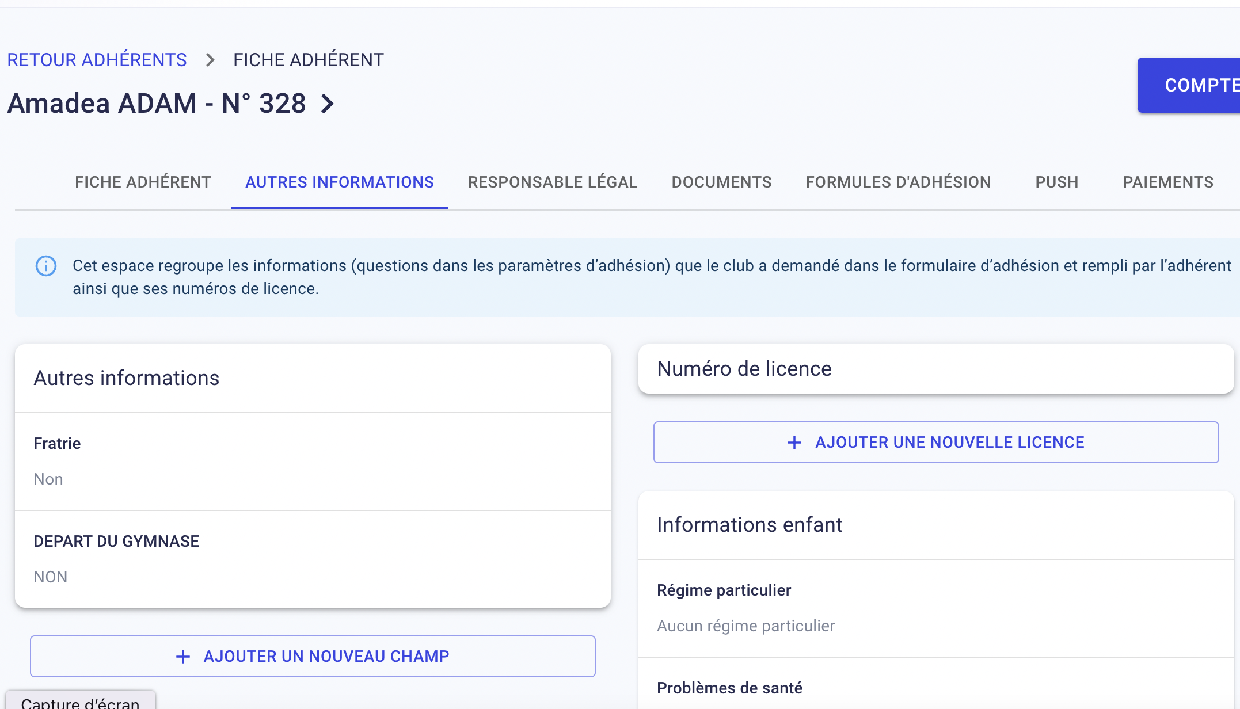Go back via RETOUR ADHÉRENTS link
Viewport: 1240px width, 709px height.
click(97, 60)
